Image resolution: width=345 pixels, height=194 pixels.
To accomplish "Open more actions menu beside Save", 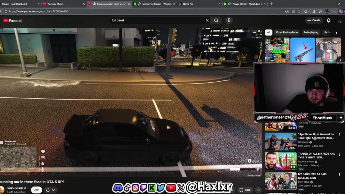I will coord(258,190).
